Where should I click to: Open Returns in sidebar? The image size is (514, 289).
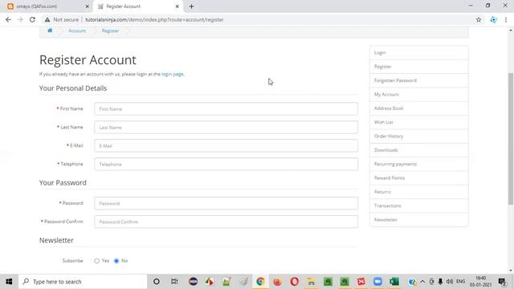(x=419, y=192)
